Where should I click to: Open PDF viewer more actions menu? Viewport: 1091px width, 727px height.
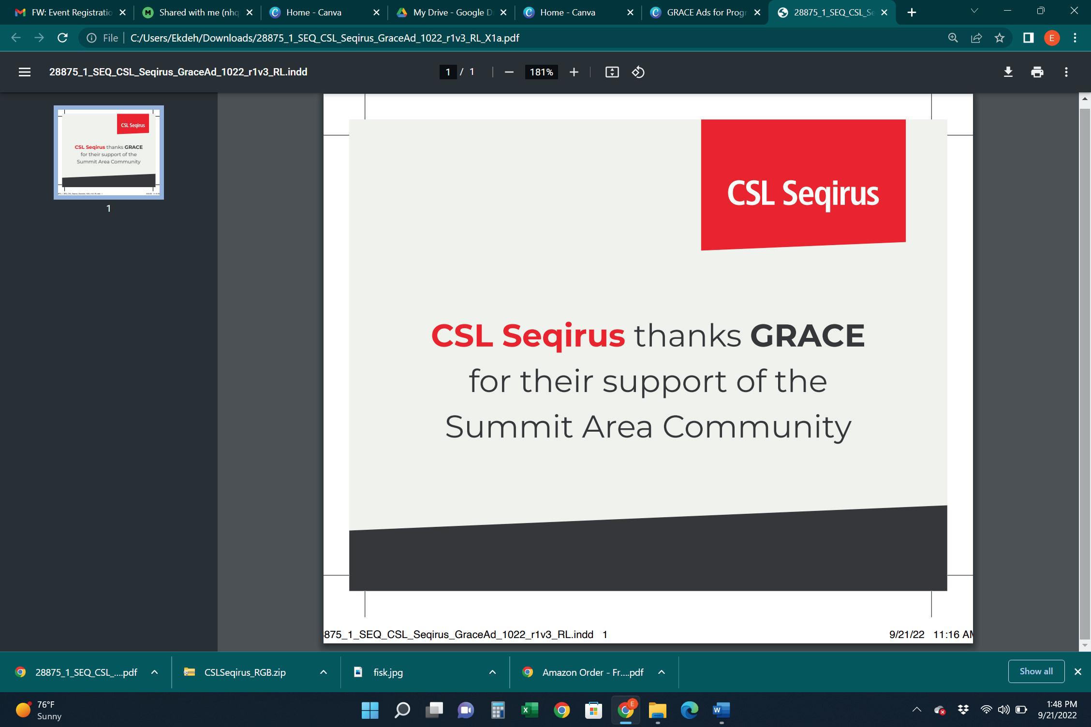coord(1066,72)
